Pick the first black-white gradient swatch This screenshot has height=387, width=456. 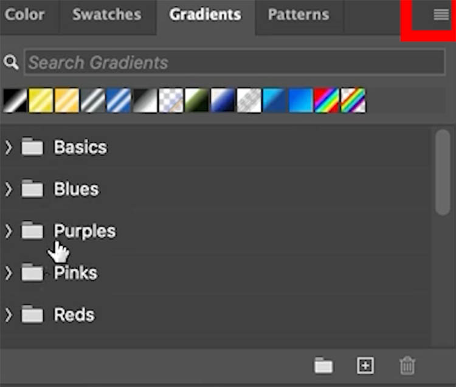click(x=15, y=101)
